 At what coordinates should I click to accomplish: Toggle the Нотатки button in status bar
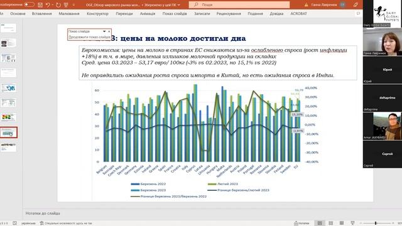[301, 223]
